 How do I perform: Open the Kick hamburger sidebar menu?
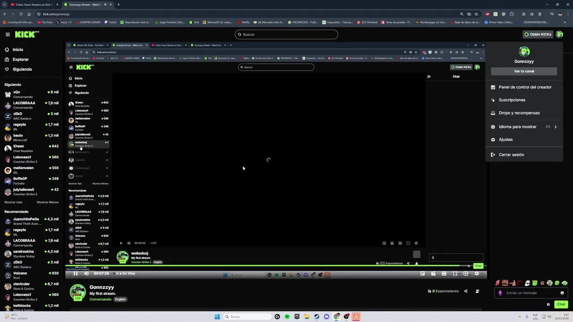(8, 34)
